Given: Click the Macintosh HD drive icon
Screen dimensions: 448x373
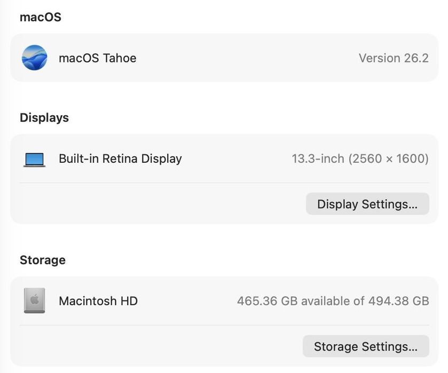Looking at the screenshot, I should pyautogui.click(x=35, y=301).
